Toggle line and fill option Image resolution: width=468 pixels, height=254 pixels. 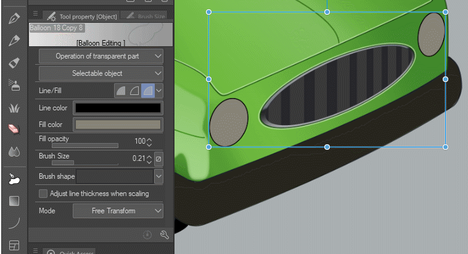pos(147,91)
